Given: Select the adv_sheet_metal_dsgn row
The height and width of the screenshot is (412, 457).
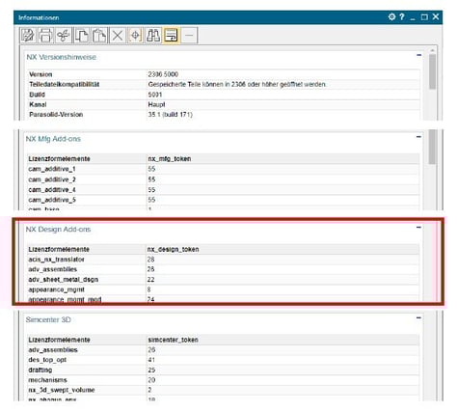Looking at the screenshot, I should [224, 280].
